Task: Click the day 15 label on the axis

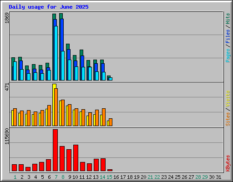Action: pos(109,177)
